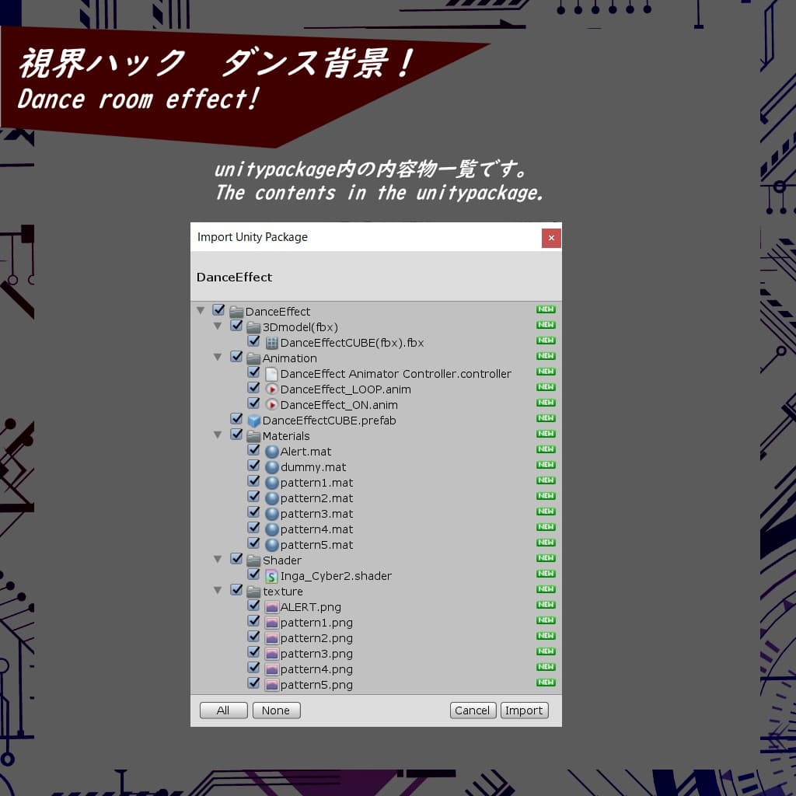Collapse the Animation folder arrow
796x796 pixels.
pos(218,358)
